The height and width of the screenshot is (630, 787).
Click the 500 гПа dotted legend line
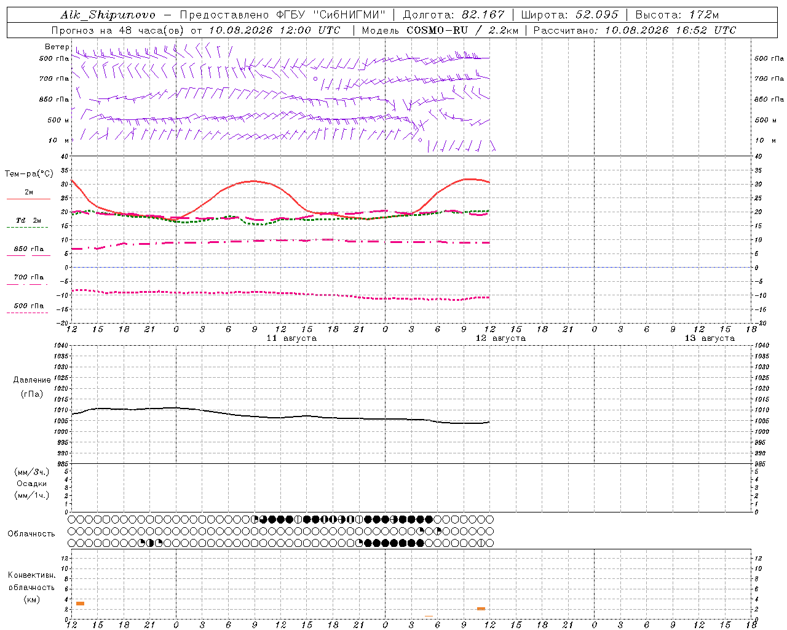tap(27, 313)
